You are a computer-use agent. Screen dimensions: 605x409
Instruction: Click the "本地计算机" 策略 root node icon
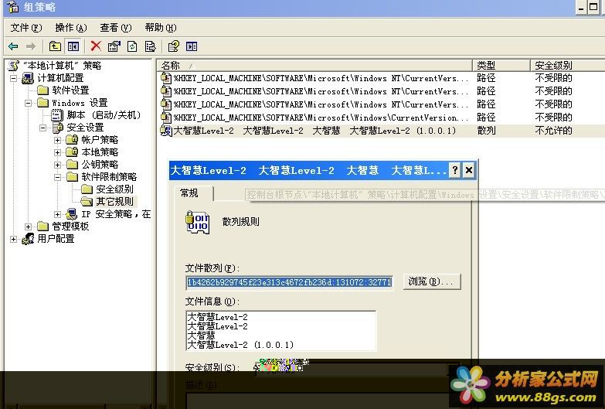point(13,66)
